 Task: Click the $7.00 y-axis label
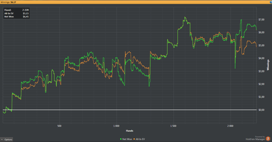262,19
